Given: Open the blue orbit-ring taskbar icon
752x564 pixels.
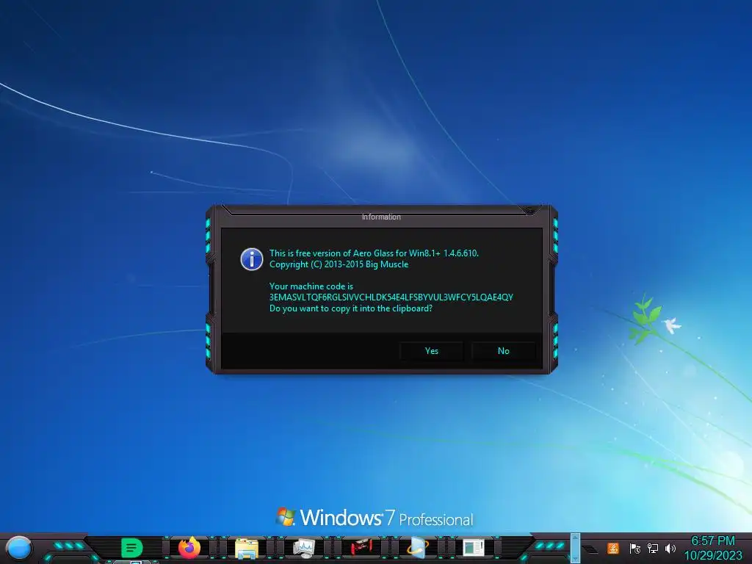Looking at the screenshot, I should click(x=417, y=548).
